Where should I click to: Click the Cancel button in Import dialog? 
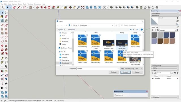click(x=137, y=72)
